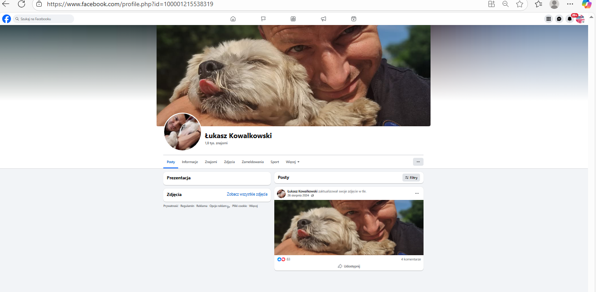Click the browser refresh icon
Viewport: 596px width, 292px height.
click(21, 4)
